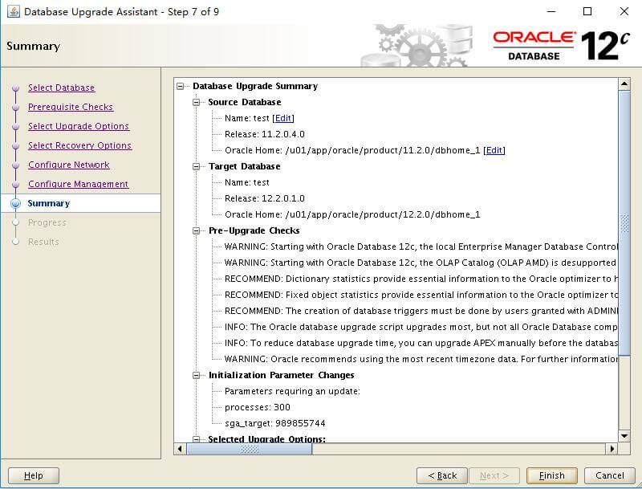Open the Select Database step
Image resolution: width=642 pixels, height=489 pixels.
62,88
